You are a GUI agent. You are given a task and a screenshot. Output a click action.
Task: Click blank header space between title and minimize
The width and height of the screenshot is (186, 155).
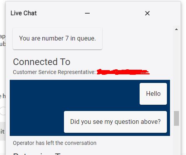click(x=60, y=13)
